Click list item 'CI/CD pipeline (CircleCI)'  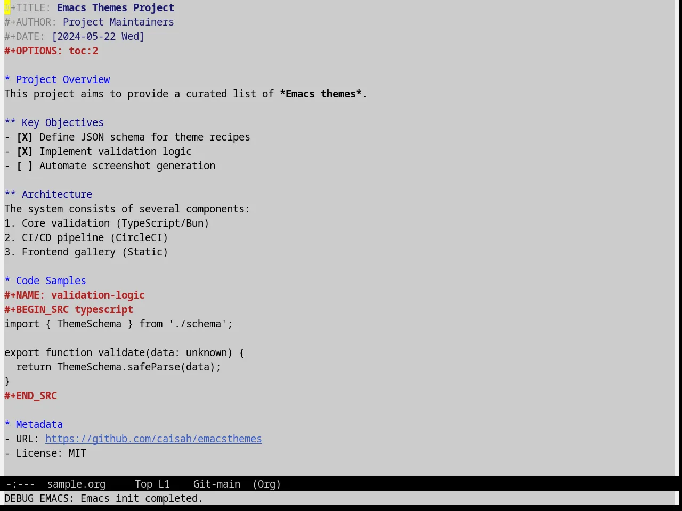point(95,238)
